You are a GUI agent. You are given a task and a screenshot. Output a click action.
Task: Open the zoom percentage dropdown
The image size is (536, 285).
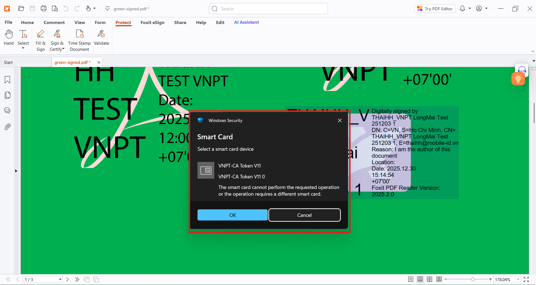pos(518,279)
